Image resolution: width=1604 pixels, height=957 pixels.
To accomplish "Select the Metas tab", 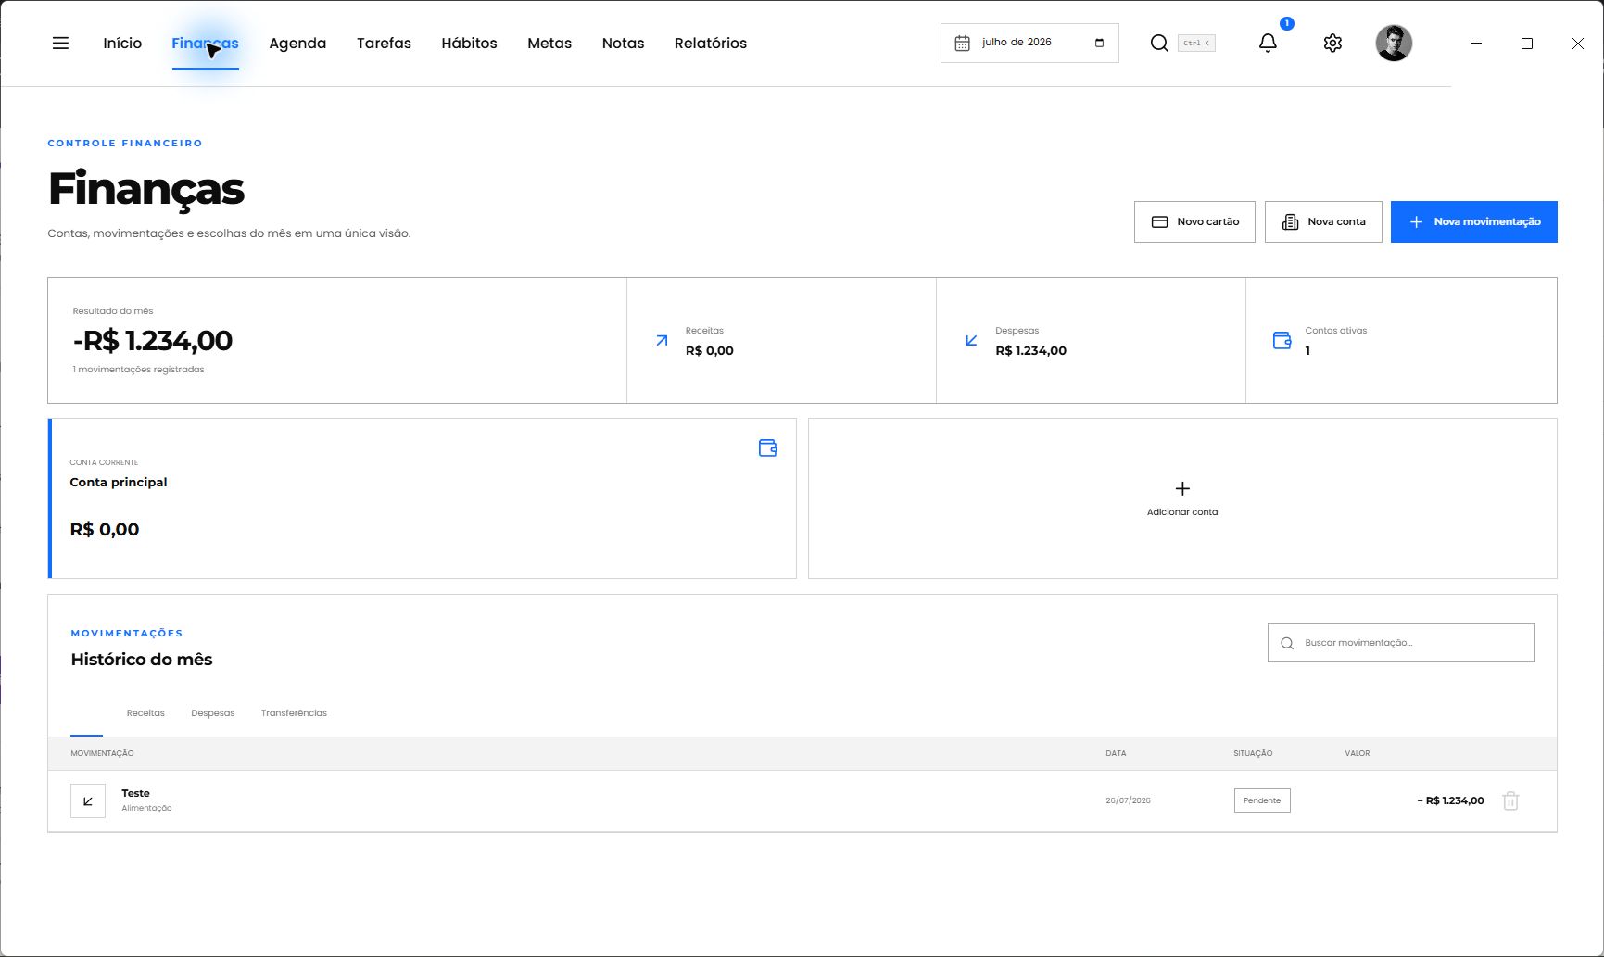I will coord(549,43).
